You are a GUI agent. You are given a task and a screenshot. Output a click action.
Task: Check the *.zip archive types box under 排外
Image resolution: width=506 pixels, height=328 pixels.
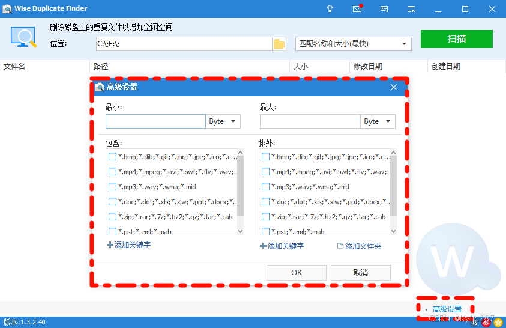265,217
